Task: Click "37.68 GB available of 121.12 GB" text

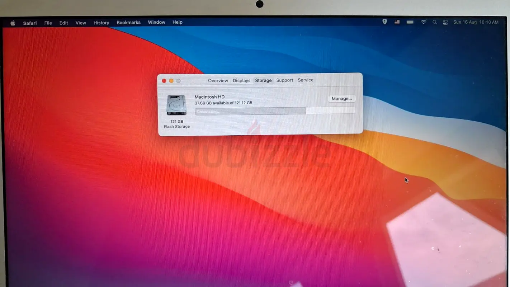Action: tap(223, 103)
